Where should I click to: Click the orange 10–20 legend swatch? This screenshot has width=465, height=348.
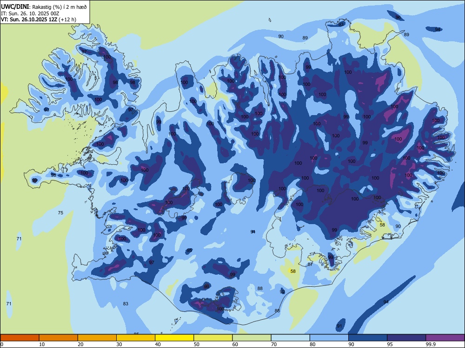[x=59, y=338]
